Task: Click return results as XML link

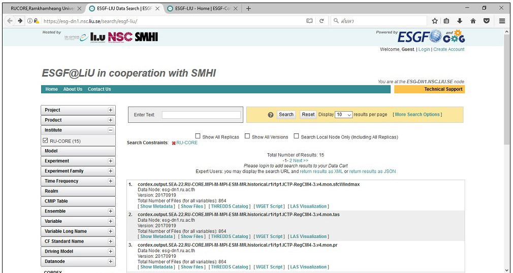Action: tap(322, 172)
